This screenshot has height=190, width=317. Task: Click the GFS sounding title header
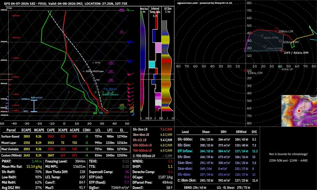coord(66,4)
